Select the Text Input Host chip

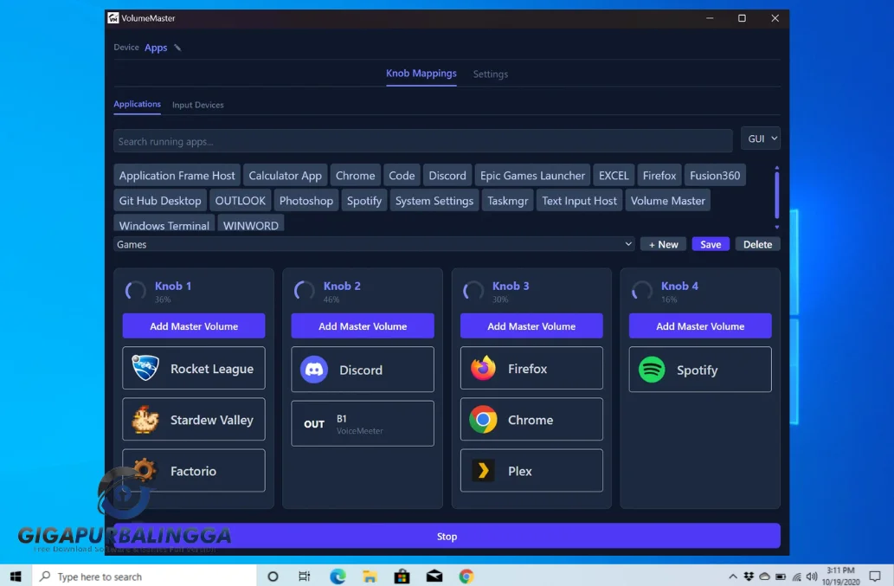coord(579,201)
